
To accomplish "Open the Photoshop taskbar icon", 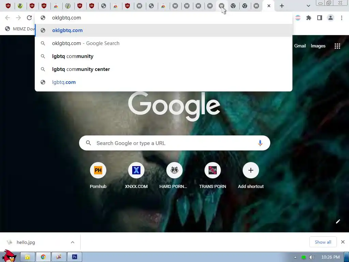I will [x=75, y=257].
